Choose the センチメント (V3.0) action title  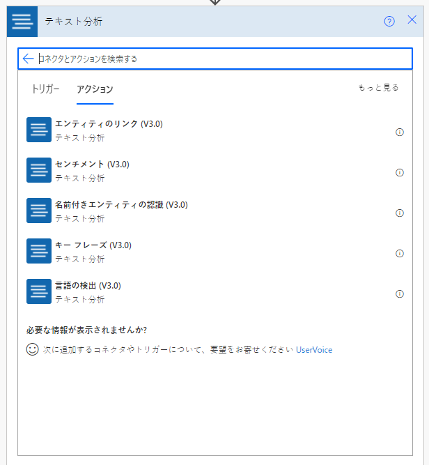tap(92, 164)
